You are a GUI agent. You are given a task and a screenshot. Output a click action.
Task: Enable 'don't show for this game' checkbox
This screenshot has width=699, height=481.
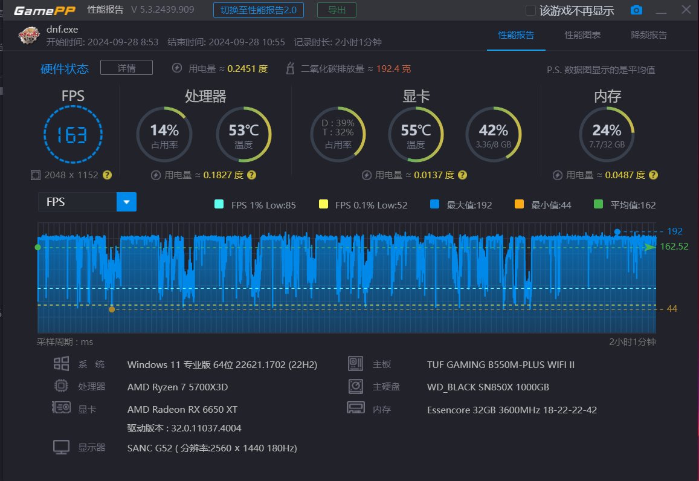(530, 10)
